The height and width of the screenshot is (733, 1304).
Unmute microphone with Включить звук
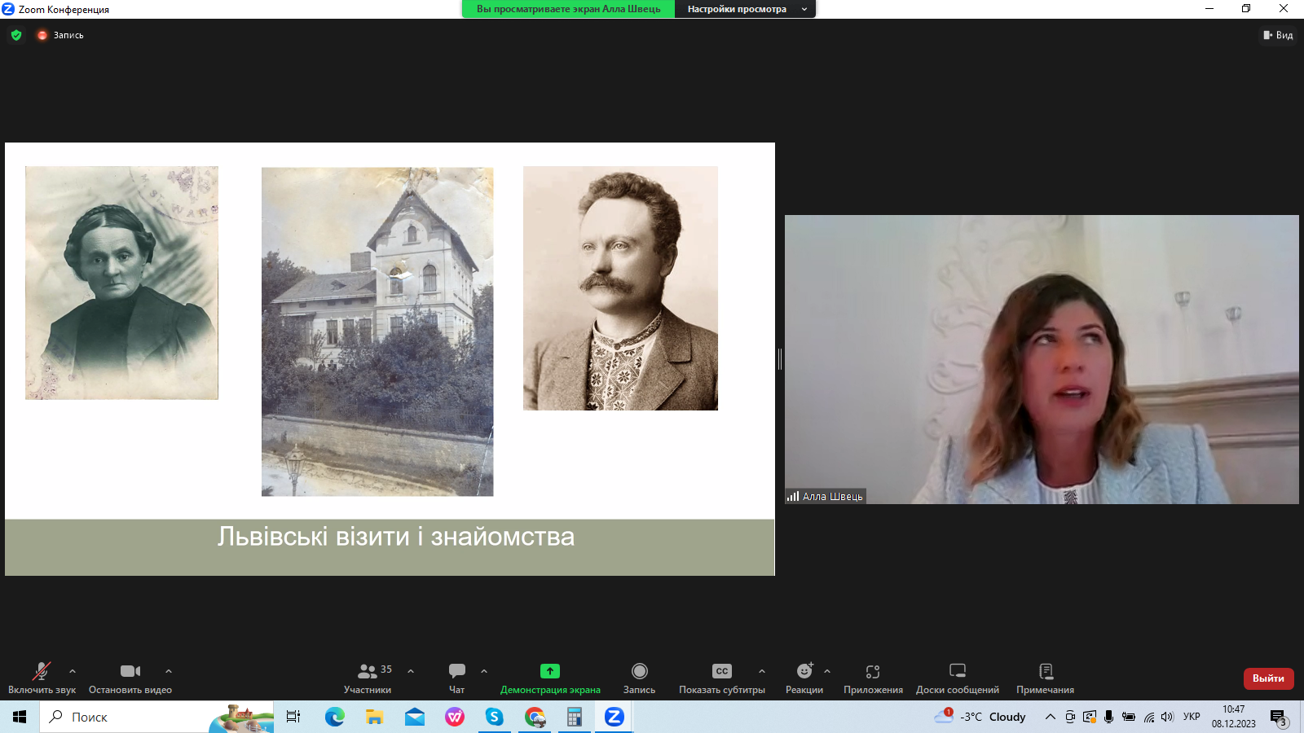(x=42, y=672)
